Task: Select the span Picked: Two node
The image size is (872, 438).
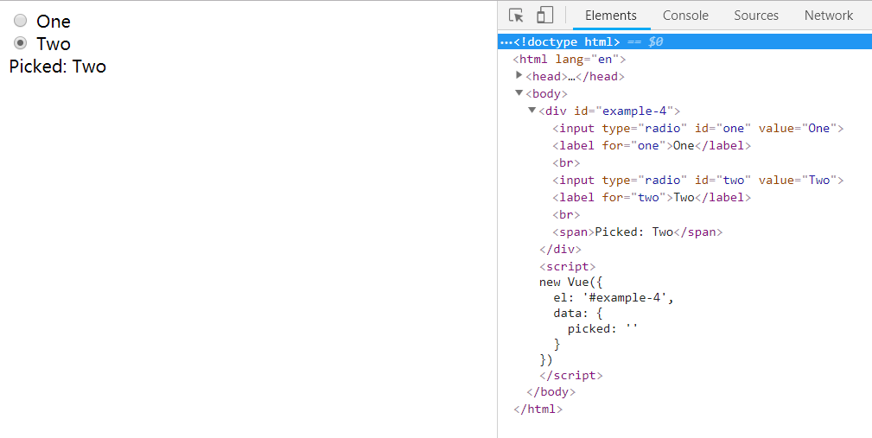Action: pos(637,232)
